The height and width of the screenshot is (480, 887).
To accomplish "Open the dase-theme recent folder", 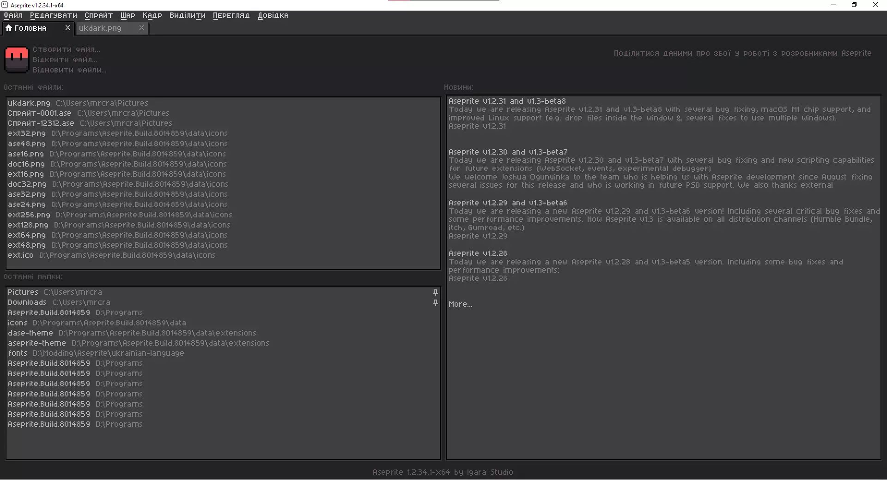I will (223, 333).
